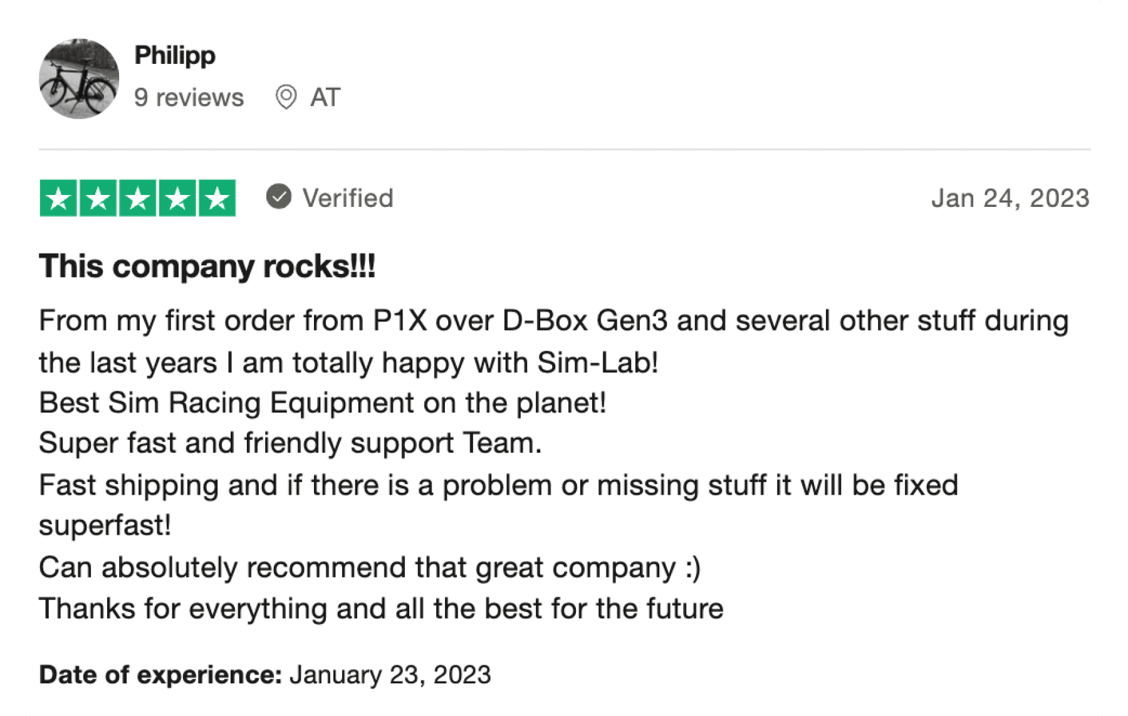Click the reviewer name Philipp
1128x716 pixels.
175,55
